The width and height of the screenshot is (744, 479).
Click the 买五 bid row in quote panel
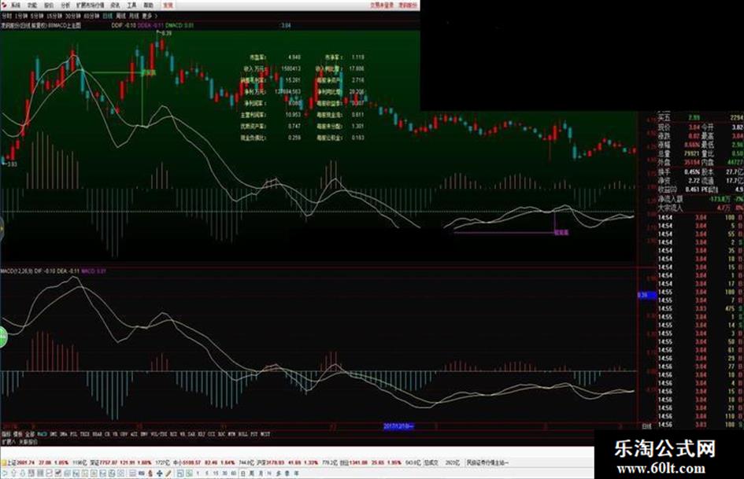point(701,118)
